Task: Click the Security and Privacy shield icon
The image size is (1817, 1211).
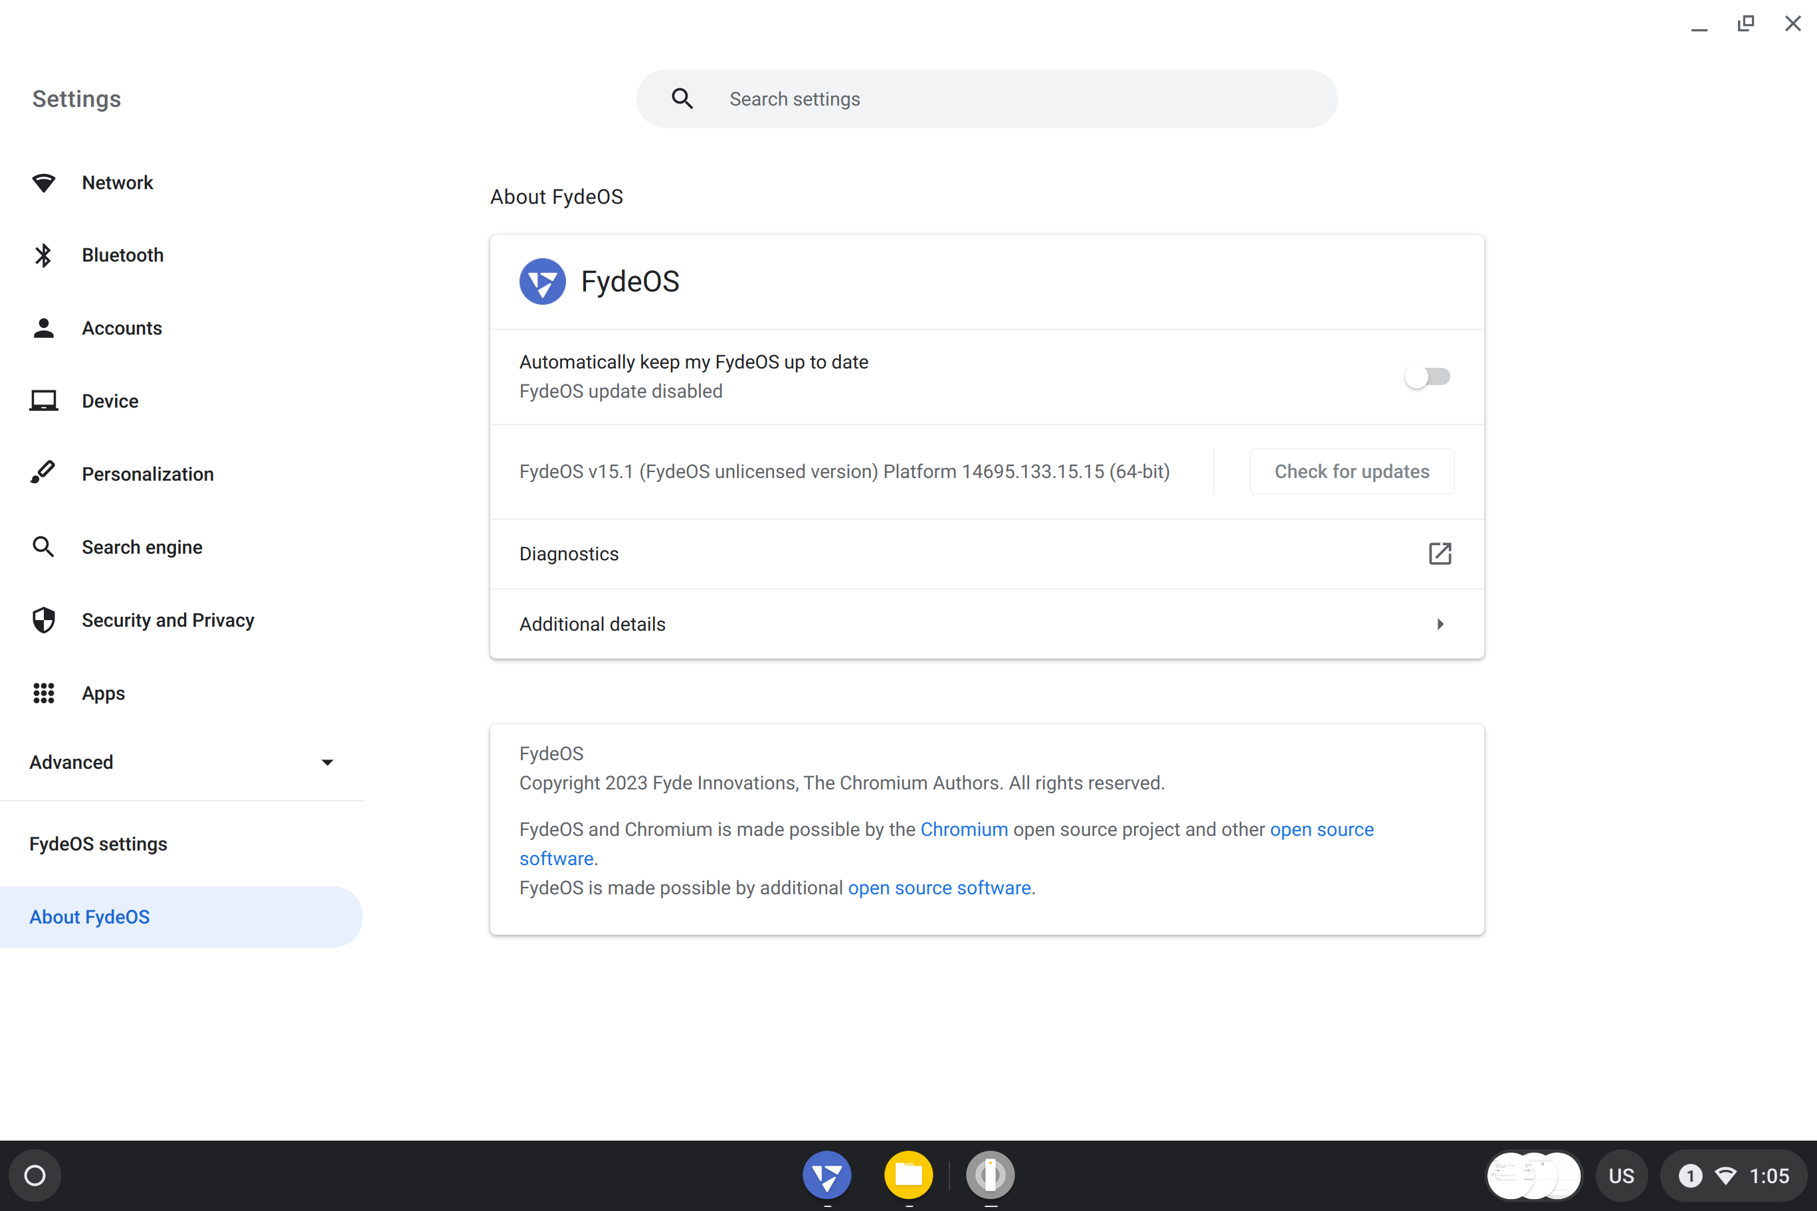Action: [43, 620]
